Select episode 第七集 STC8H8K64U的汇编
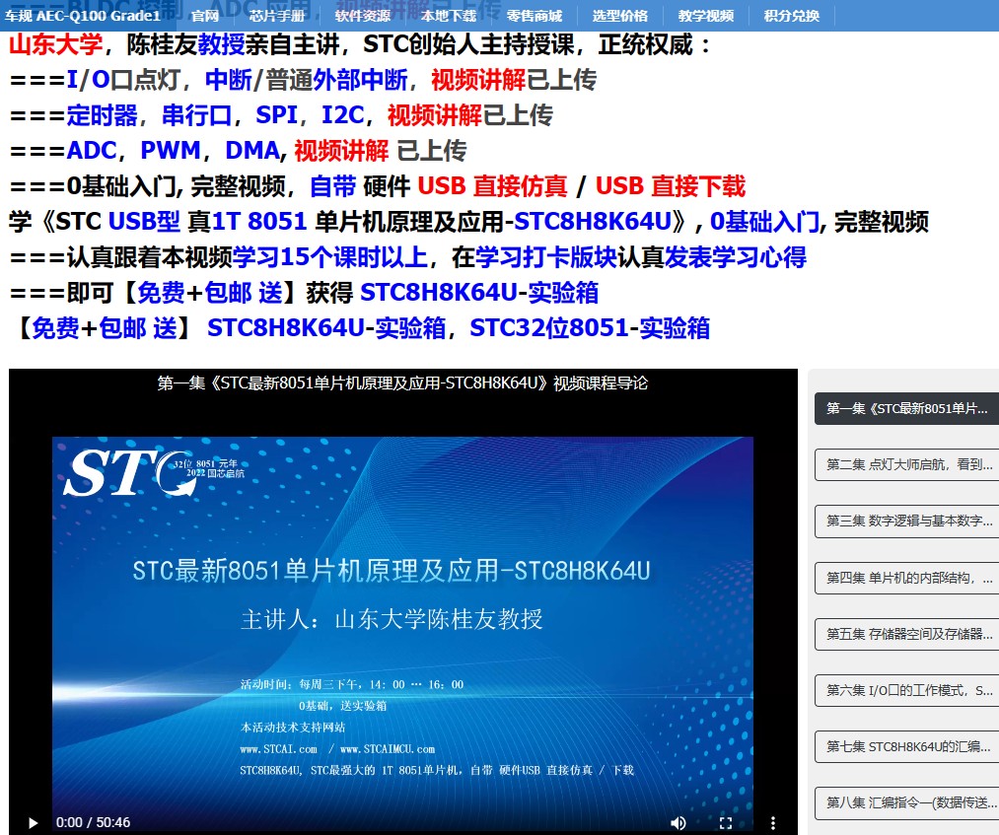Screen dimensions: 999x835 907,746
